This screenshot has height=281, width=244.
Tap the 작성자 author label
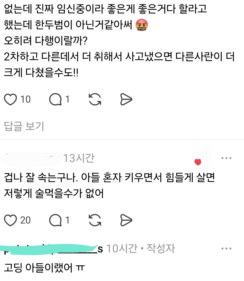click(161, 248)
